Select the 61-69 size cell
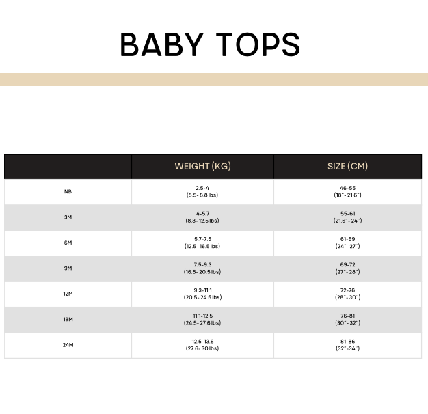Image resolution: width=428 pixels, height=414 pixels. [x=348, y=243]
